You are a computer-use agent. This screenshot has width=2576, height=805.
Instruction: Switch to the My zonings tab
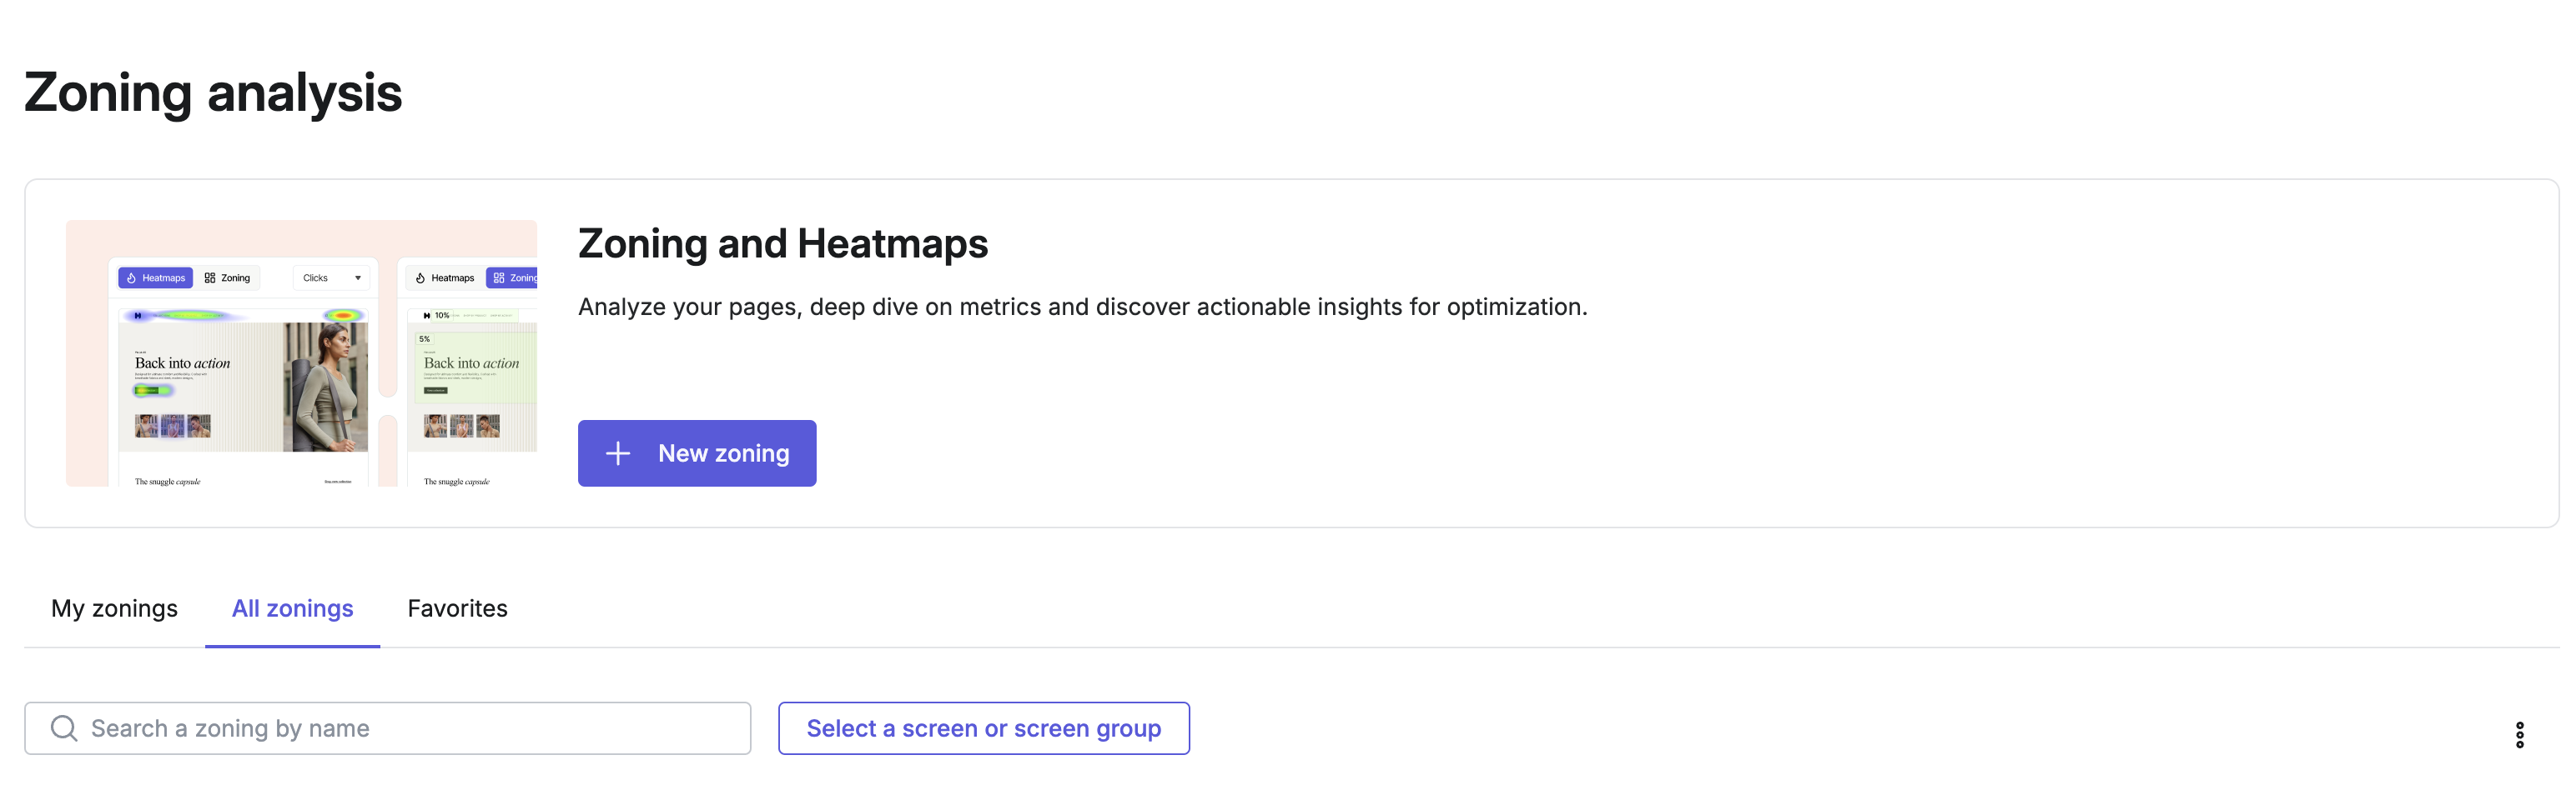click(115, 608)
